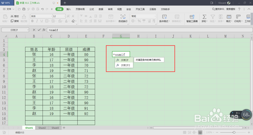Viewport: 253px width, 135px height.
Task: Cancel formula entry with the X icon
Action: (x=34, y=30)
